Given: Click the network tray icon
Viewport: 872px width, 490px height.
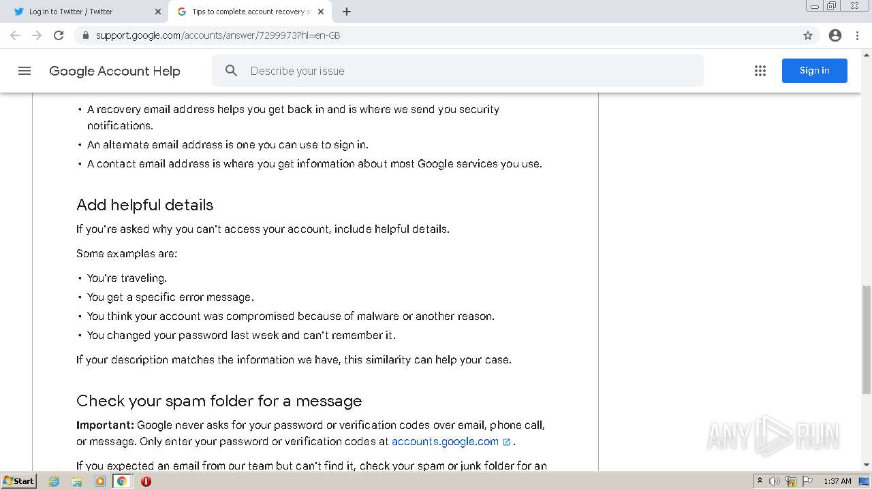Looking at the screenshot, I should click(x=791, y=481).
